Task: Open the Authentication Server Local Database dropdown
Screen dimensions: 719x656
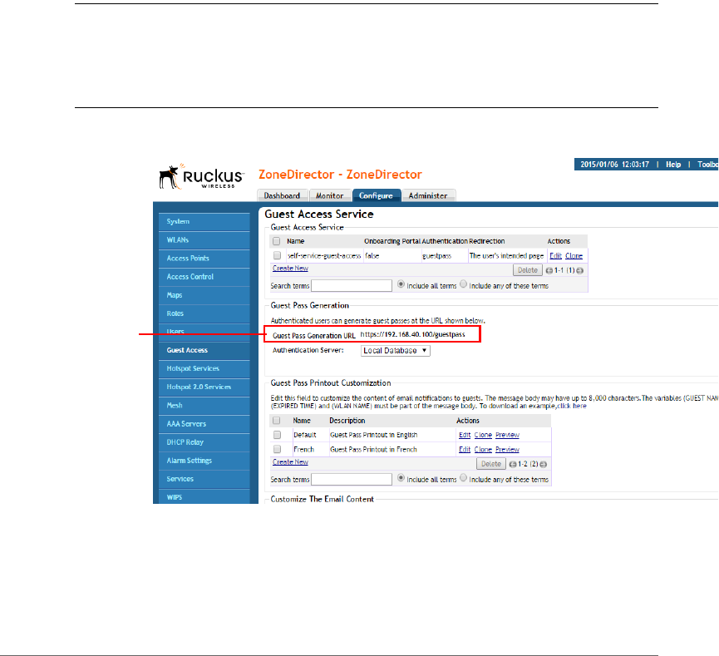Action: click(x=396, y=351)
